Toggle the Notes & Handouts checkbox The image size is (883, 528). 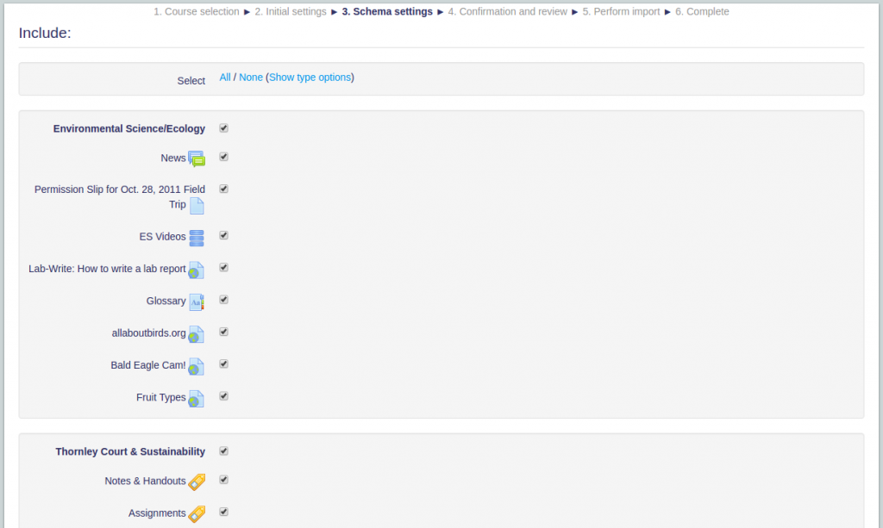pyautogui.click(x=223, y=480)
